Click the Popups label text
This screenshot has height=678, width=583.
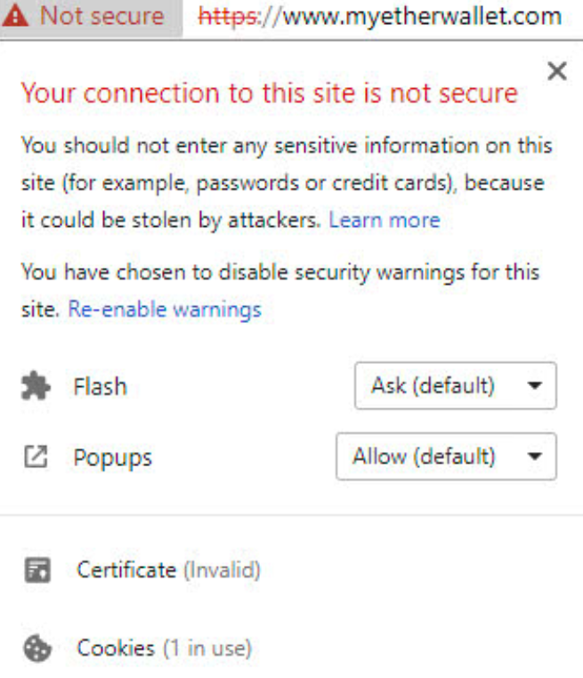pyautogui.click(x=112, y=458)
